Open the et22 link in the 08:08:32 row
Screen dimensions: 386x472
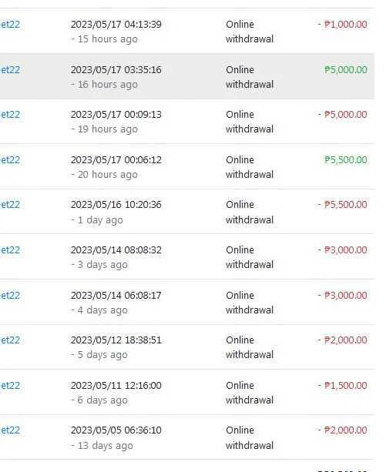10,250
